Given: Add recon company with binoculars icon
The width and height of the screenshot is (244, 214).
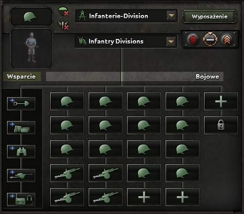Looking at the screenshot, I should coord(21,152).
